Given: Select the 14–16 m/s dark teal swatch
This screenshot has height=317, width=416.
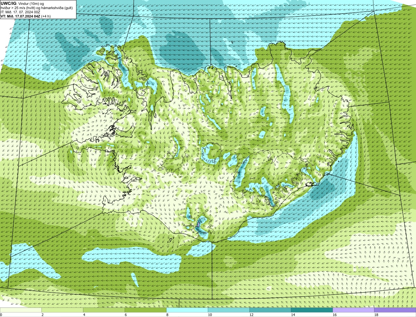Looking at the screenshot, I should click(x=312, y=310).
